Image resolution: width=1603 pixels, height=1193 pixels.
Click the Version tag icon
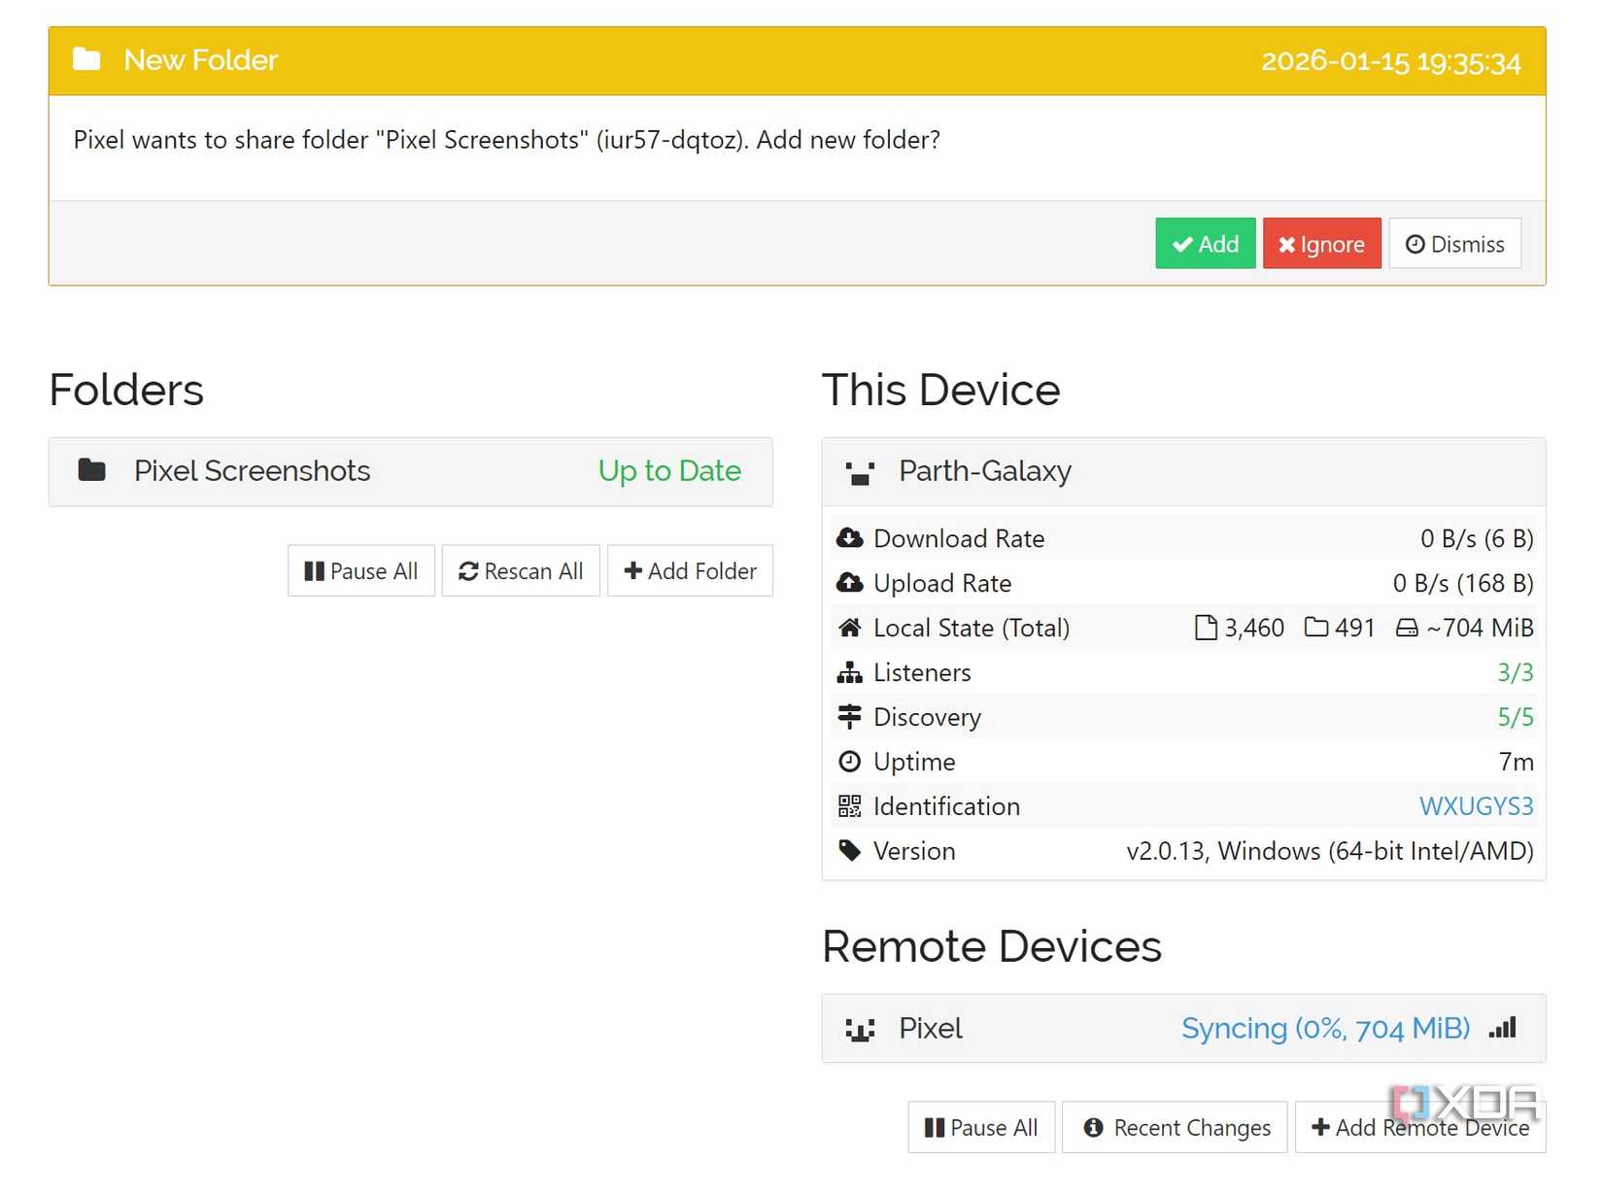(x=849, y=851)
